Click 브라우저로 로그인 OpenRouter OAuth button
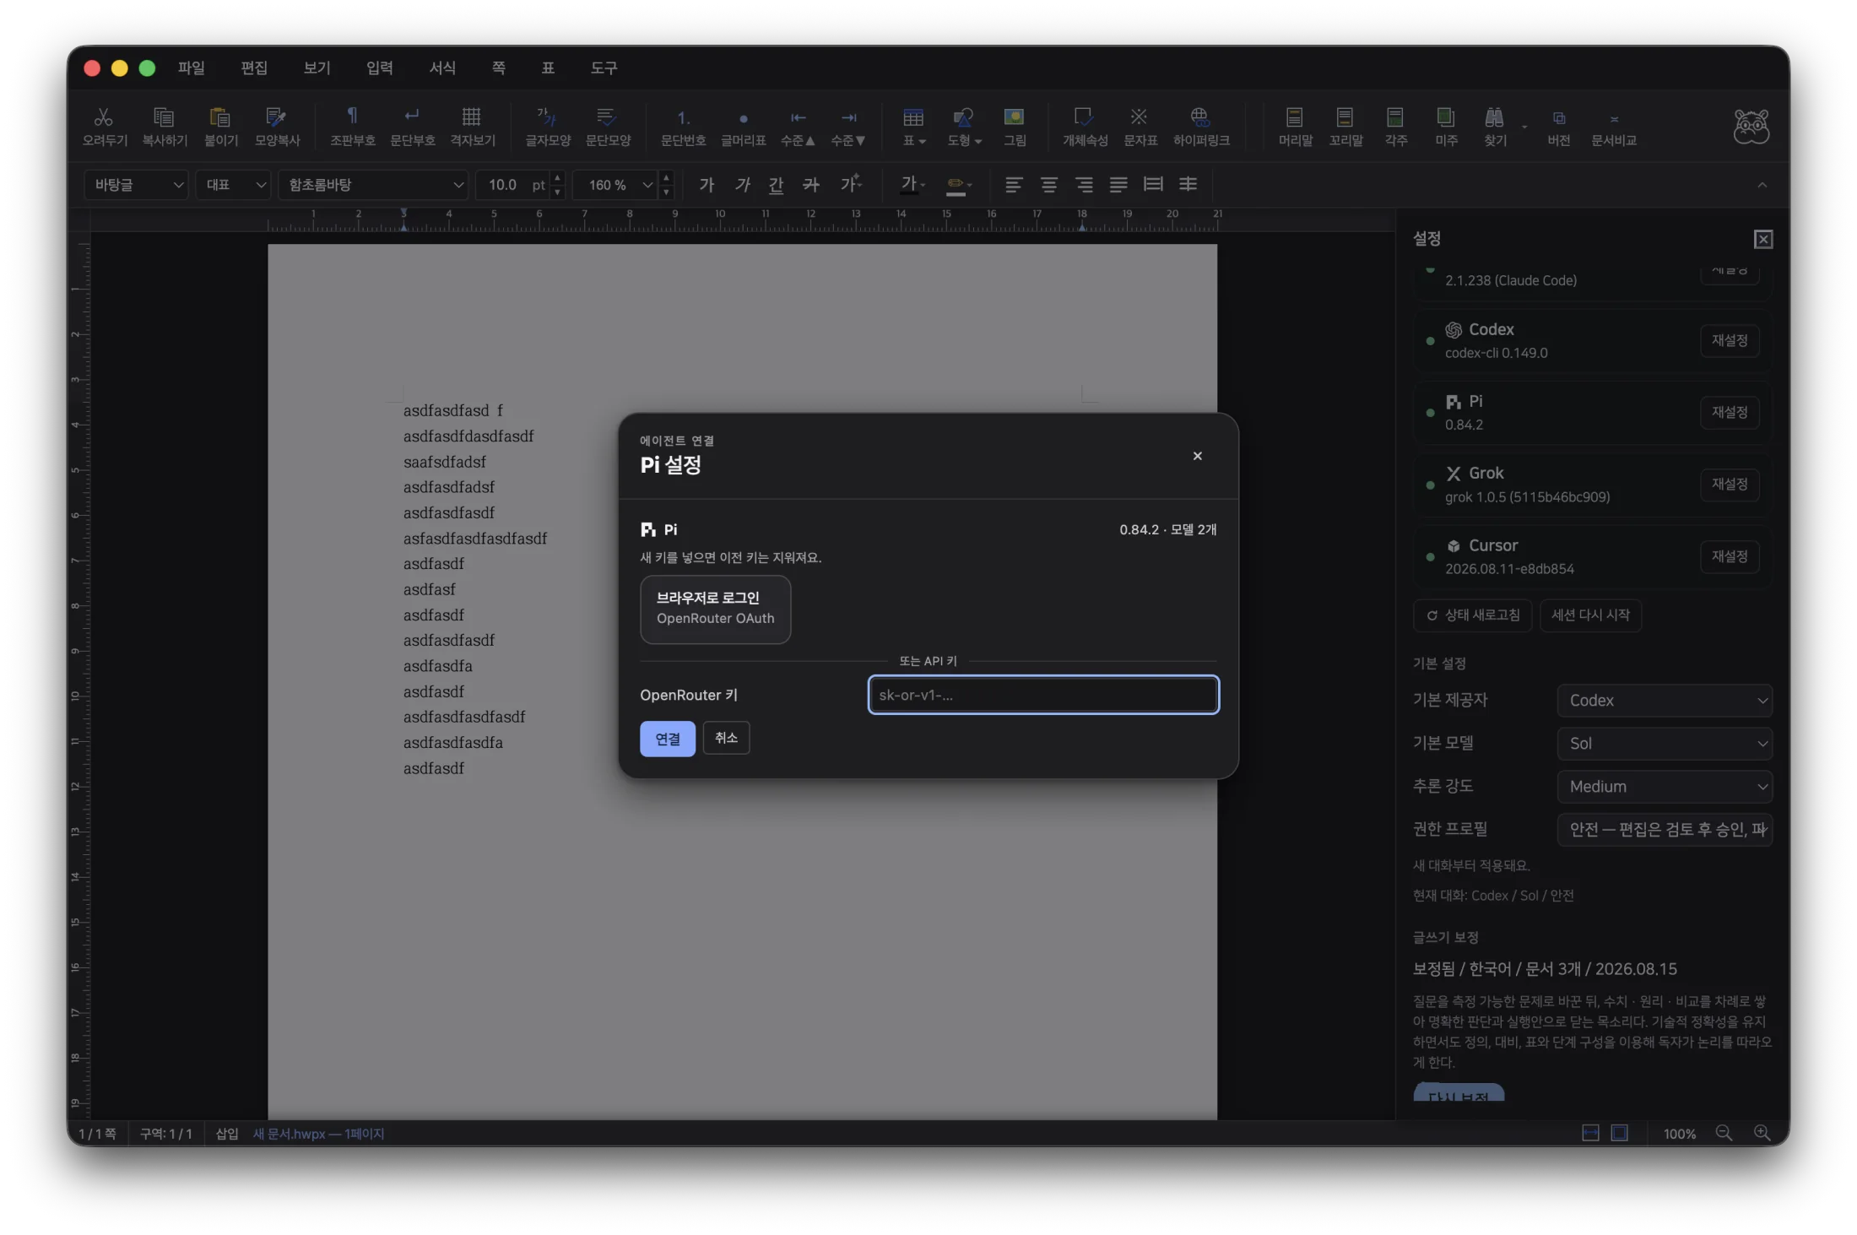1857x1235 pixels. pos(716,609)
